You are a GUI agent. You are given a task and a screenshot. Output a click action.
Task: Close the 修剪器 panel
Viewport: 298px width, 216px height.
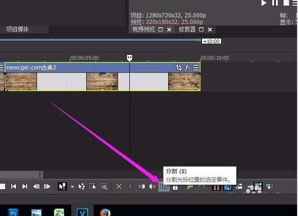click(210, 30)
